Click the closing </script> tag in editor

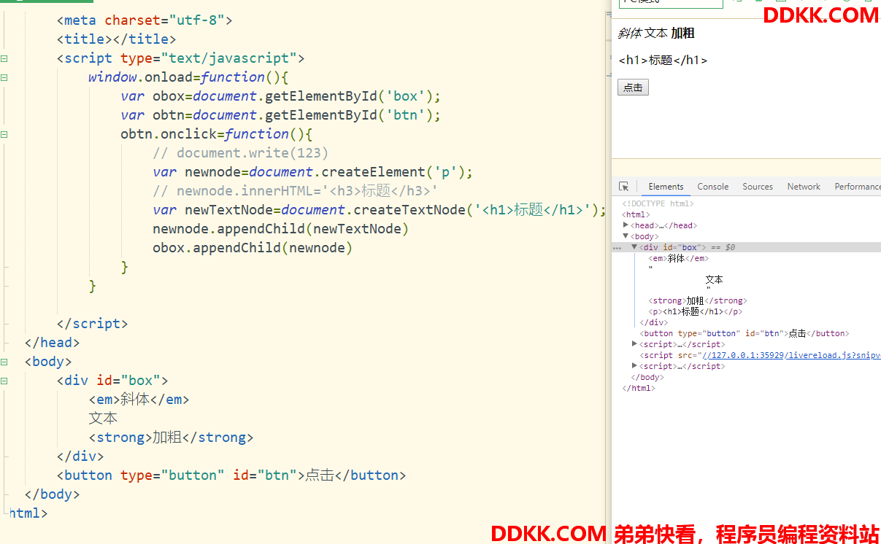(x=92, y=324)
